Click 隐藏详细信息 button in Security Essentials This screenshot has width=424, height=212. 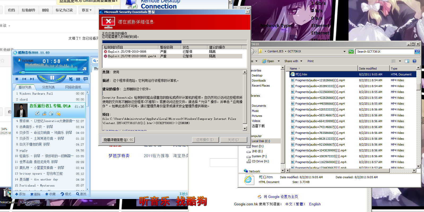click(x=118, y=140)
